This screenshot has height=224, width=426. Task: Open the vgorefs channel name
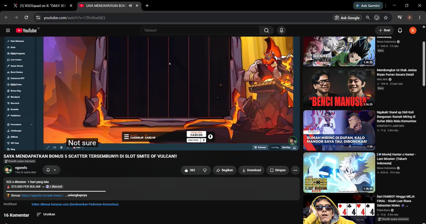(x=21, y=168)
